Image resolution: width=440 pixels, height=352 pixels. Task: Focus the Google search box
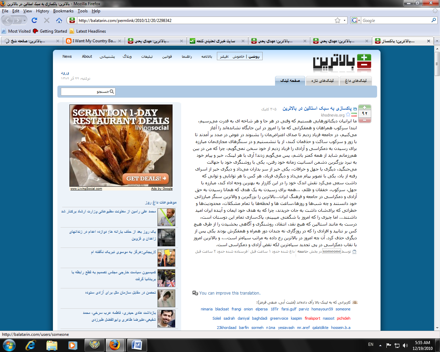395,21
